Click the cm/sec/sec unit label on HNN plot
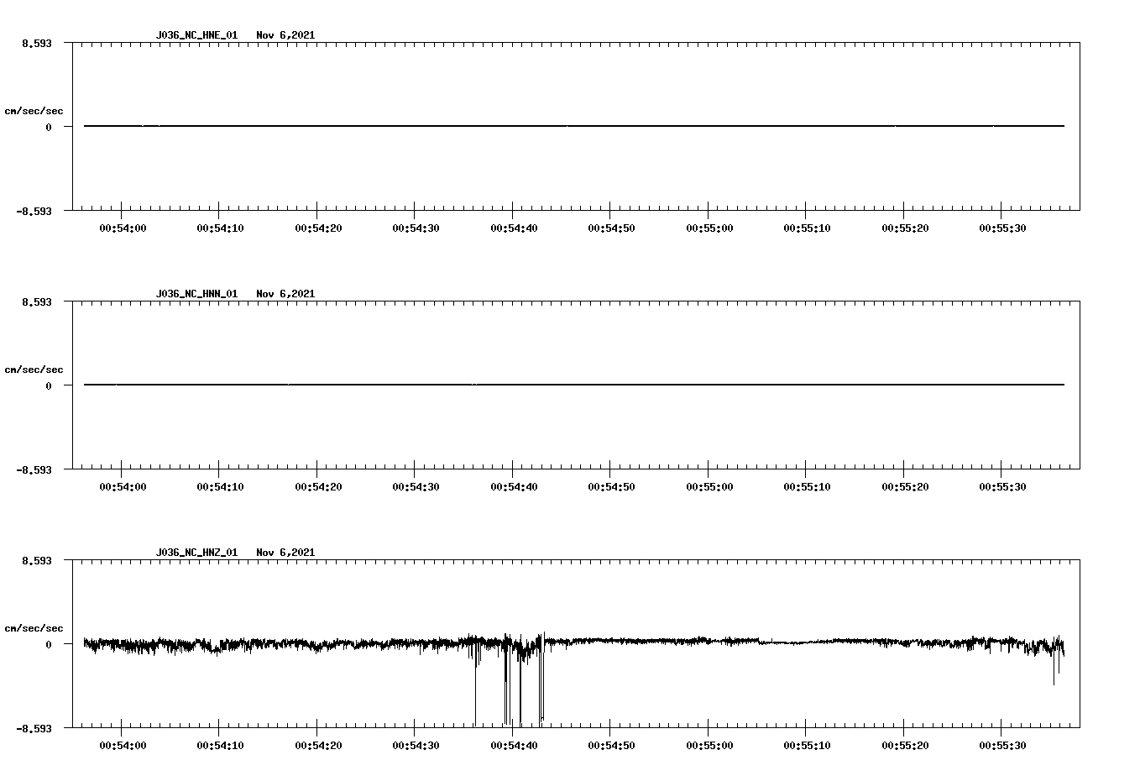The image size is (1140, 776). click(34, 370)
